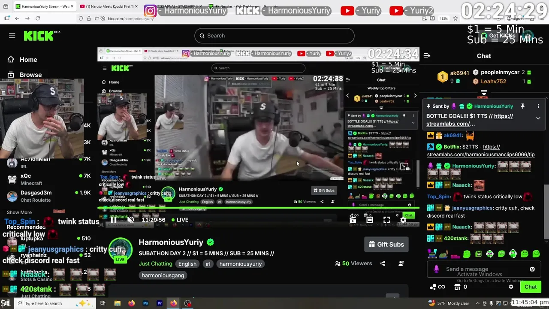Open Photoshop from the taskbar
Screen dimensions: 549x309
pyautogui.click(x=145, y=303)
